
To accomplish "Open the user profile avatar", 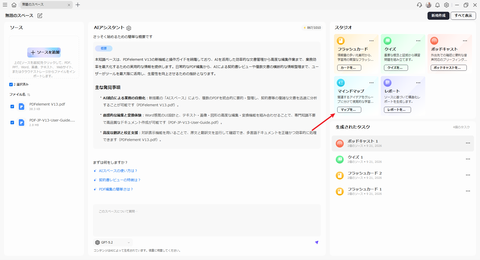I will pyautogui.click(x=428, y=5).
